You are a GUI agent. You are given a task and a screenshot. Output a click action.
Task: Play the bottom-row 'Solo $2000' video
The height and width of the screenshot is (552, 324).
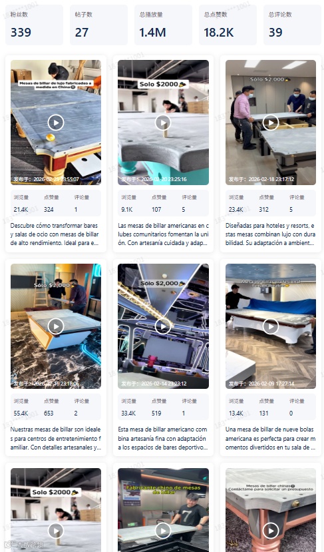click(56, 531)
